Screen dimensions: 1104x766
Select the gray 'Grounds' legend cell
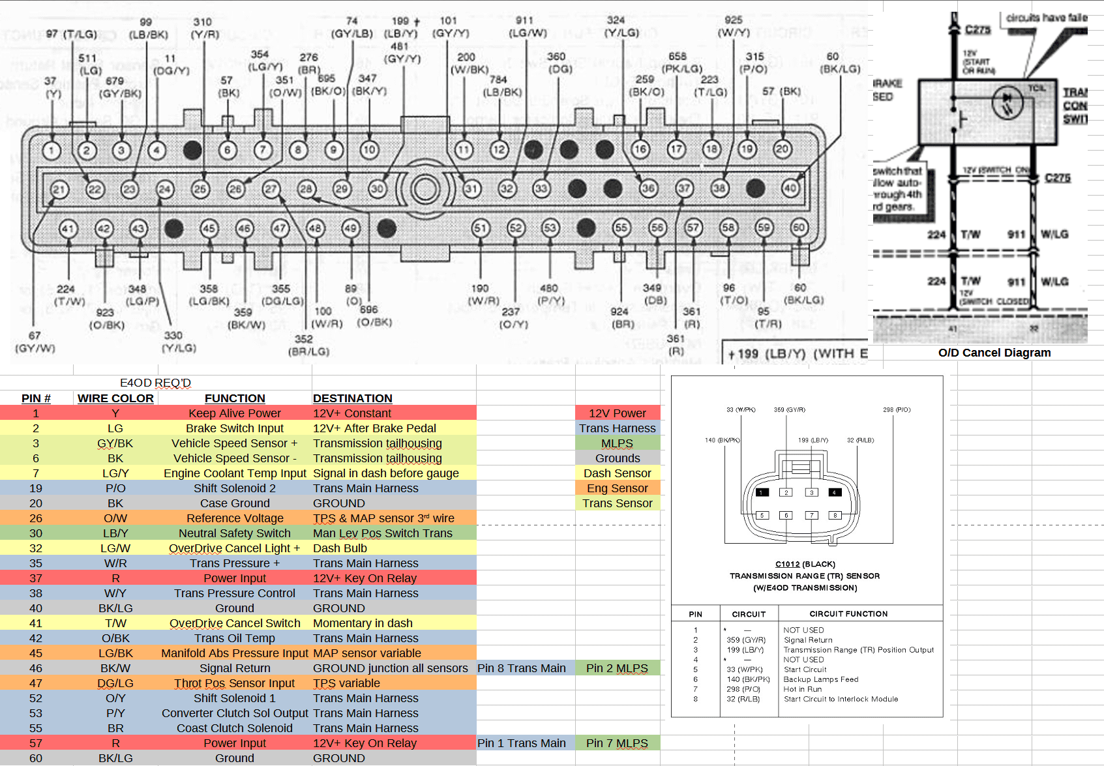coord(618,458)
